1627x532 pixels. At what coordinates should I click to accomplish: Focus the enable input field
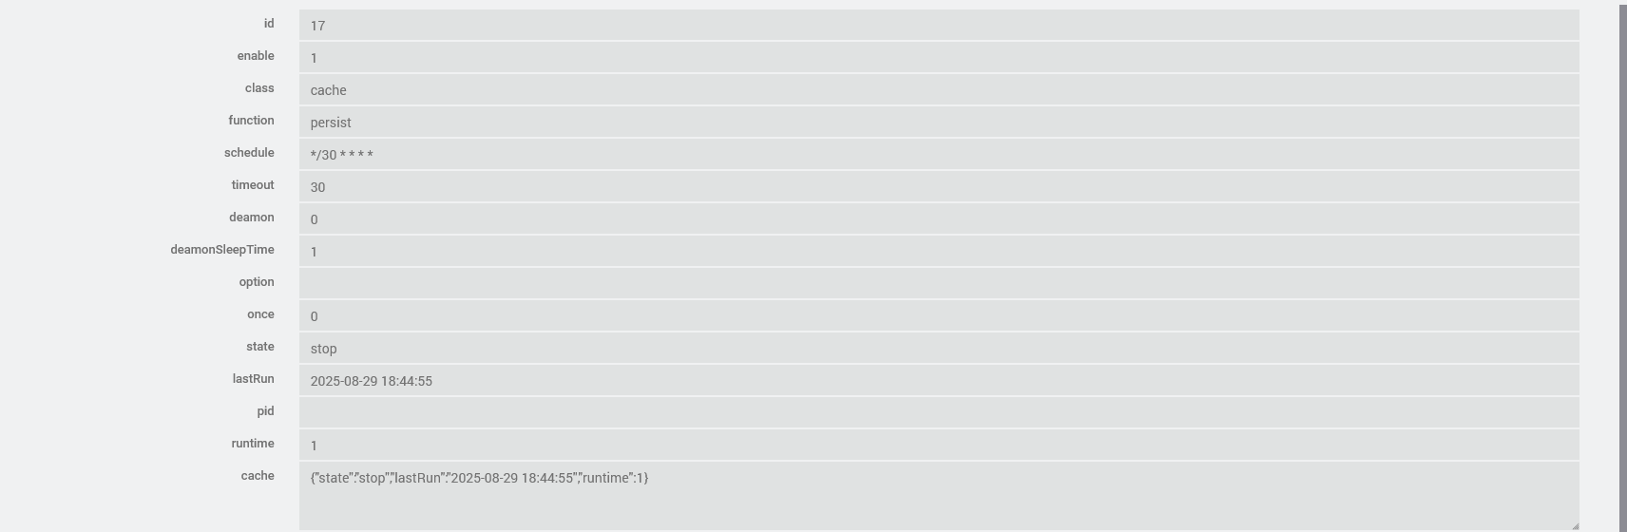(x=938, y=58)
